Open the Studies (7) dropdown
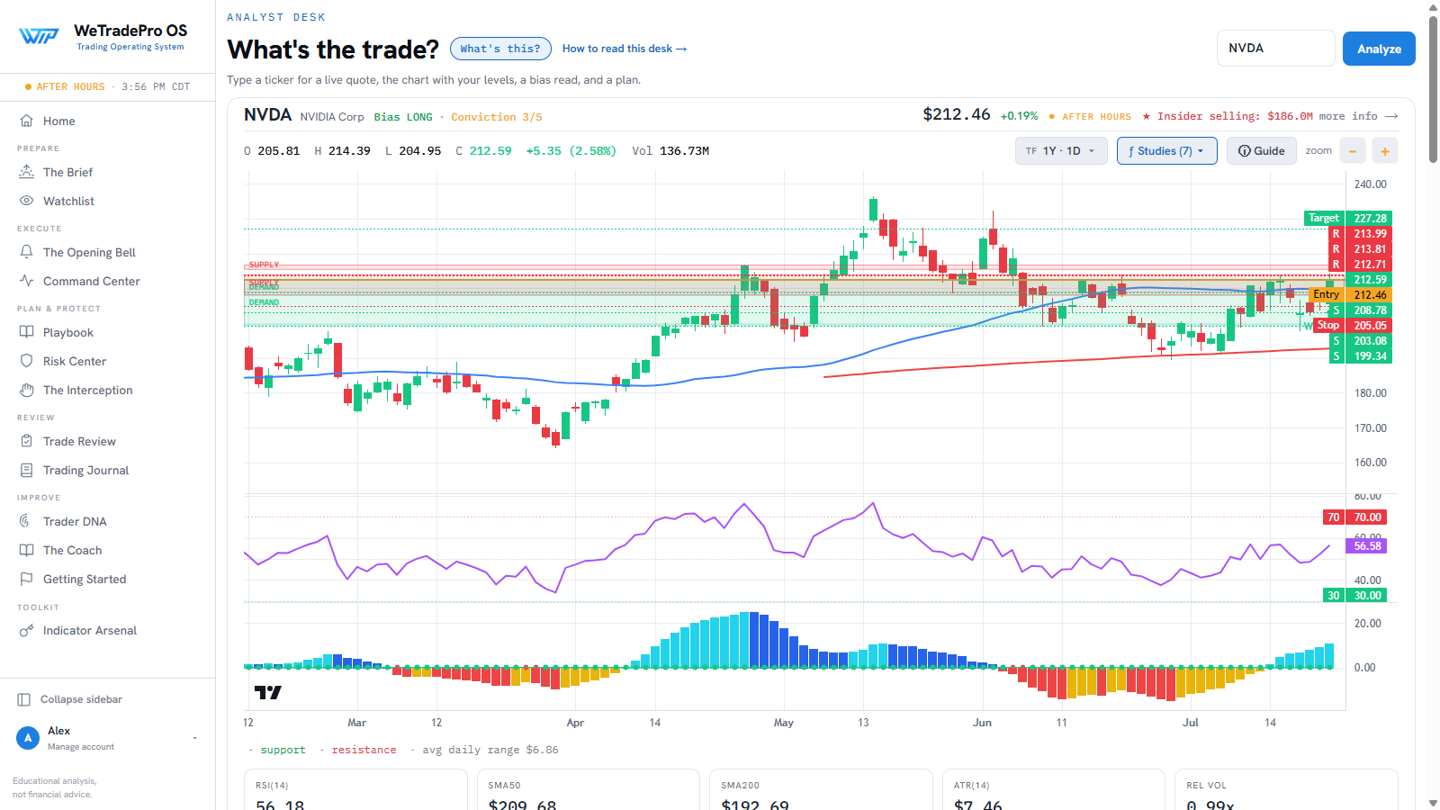 point(1167,151)
